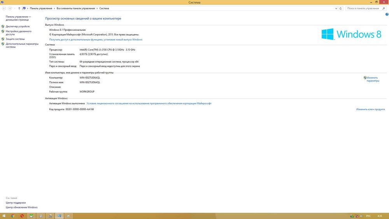Restore down the System window
This screenshot has width=389, height=219.
(376, 2)
